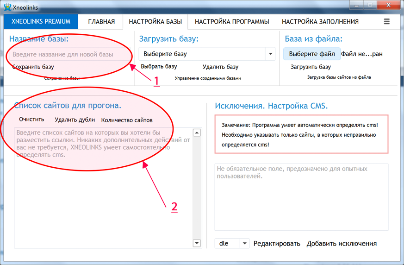The height and width of the screenshot is (265, 404).
Task: Switch to ГЛАВНАЯ tab
Action: (x=101, y=22)
